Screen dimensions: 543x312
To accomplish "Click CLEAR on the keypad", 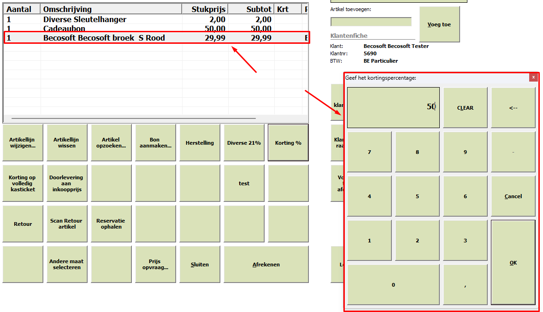I will point(465,108).
